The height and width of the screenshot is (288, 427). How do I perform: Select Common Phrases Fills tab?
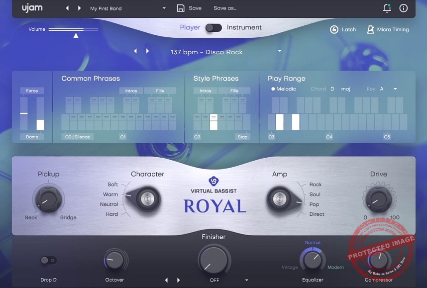pos(160,91)
